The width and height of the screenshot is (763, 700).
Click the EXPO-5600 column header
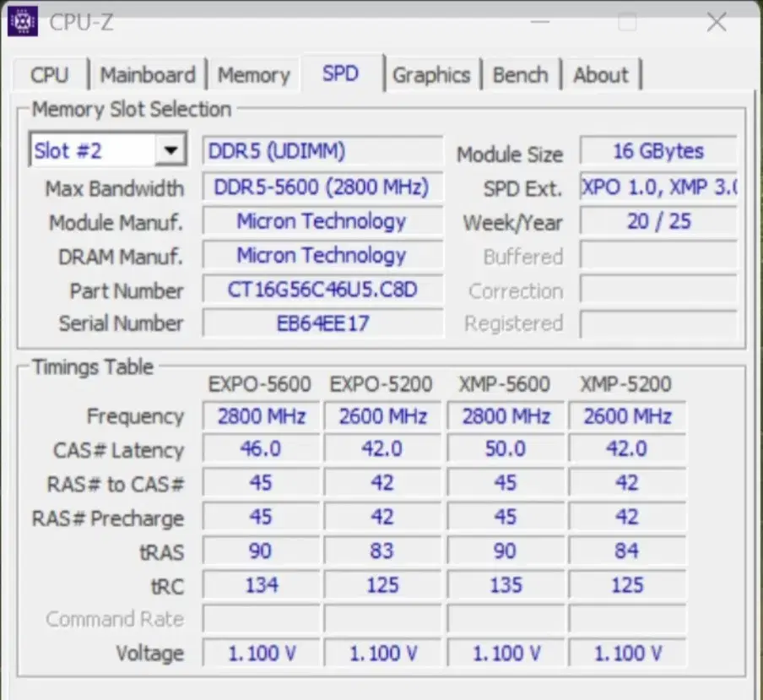point(259,384)
